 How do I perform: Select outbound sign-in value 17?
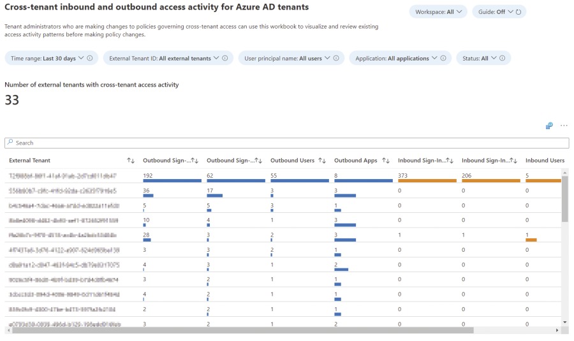210,191
